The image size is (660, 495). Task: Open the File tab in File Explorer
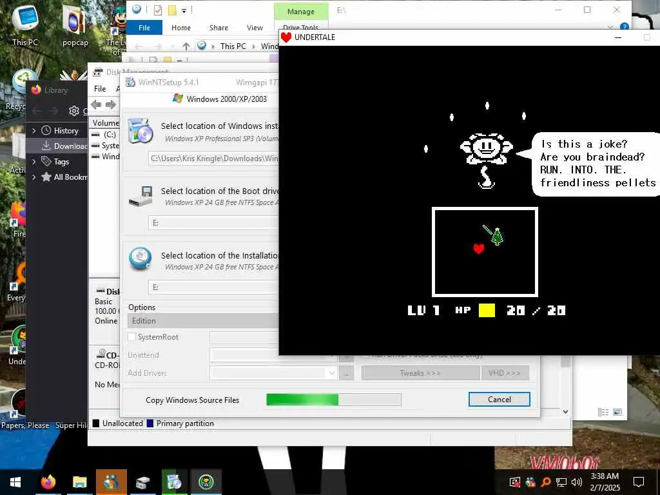click(x=144, y=27)
